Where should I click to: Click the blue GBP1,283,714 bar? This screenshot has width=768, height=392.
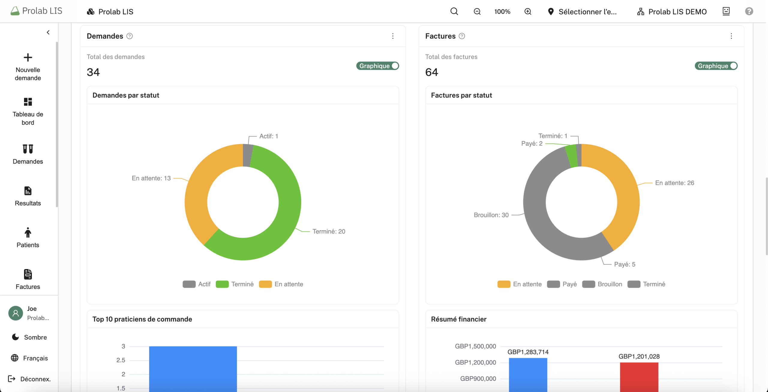click(528, 375)
